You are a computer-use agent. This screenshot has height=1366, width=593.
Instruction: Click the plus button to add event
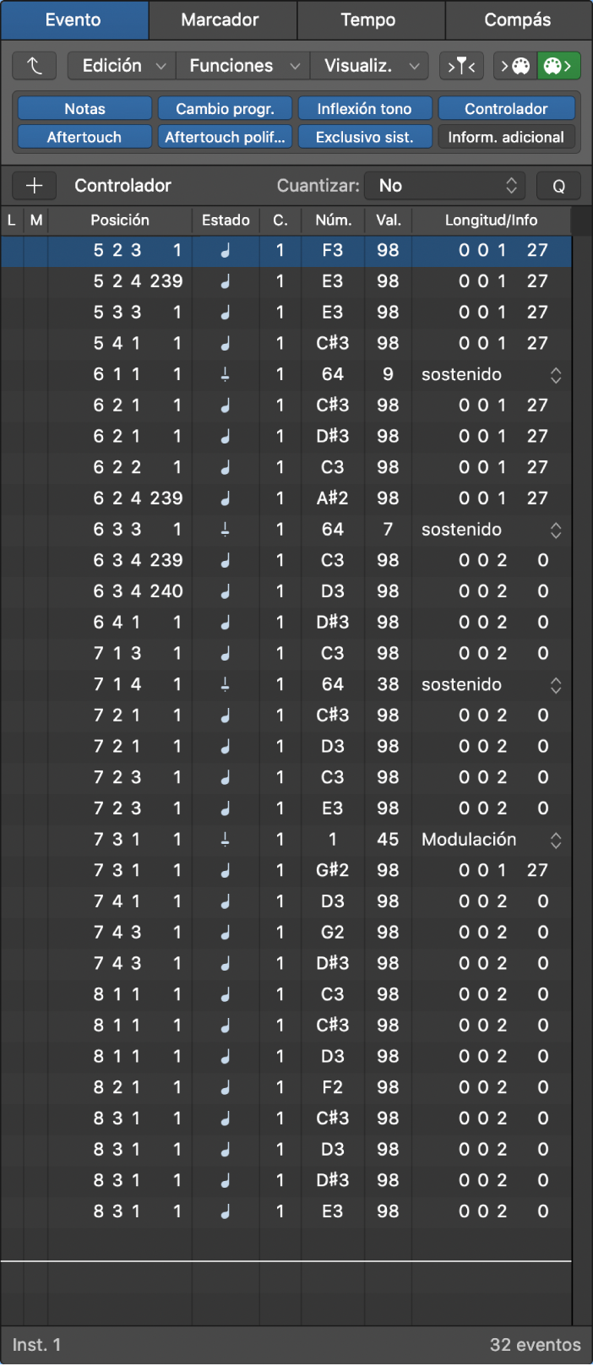click(x=34, y=185)
